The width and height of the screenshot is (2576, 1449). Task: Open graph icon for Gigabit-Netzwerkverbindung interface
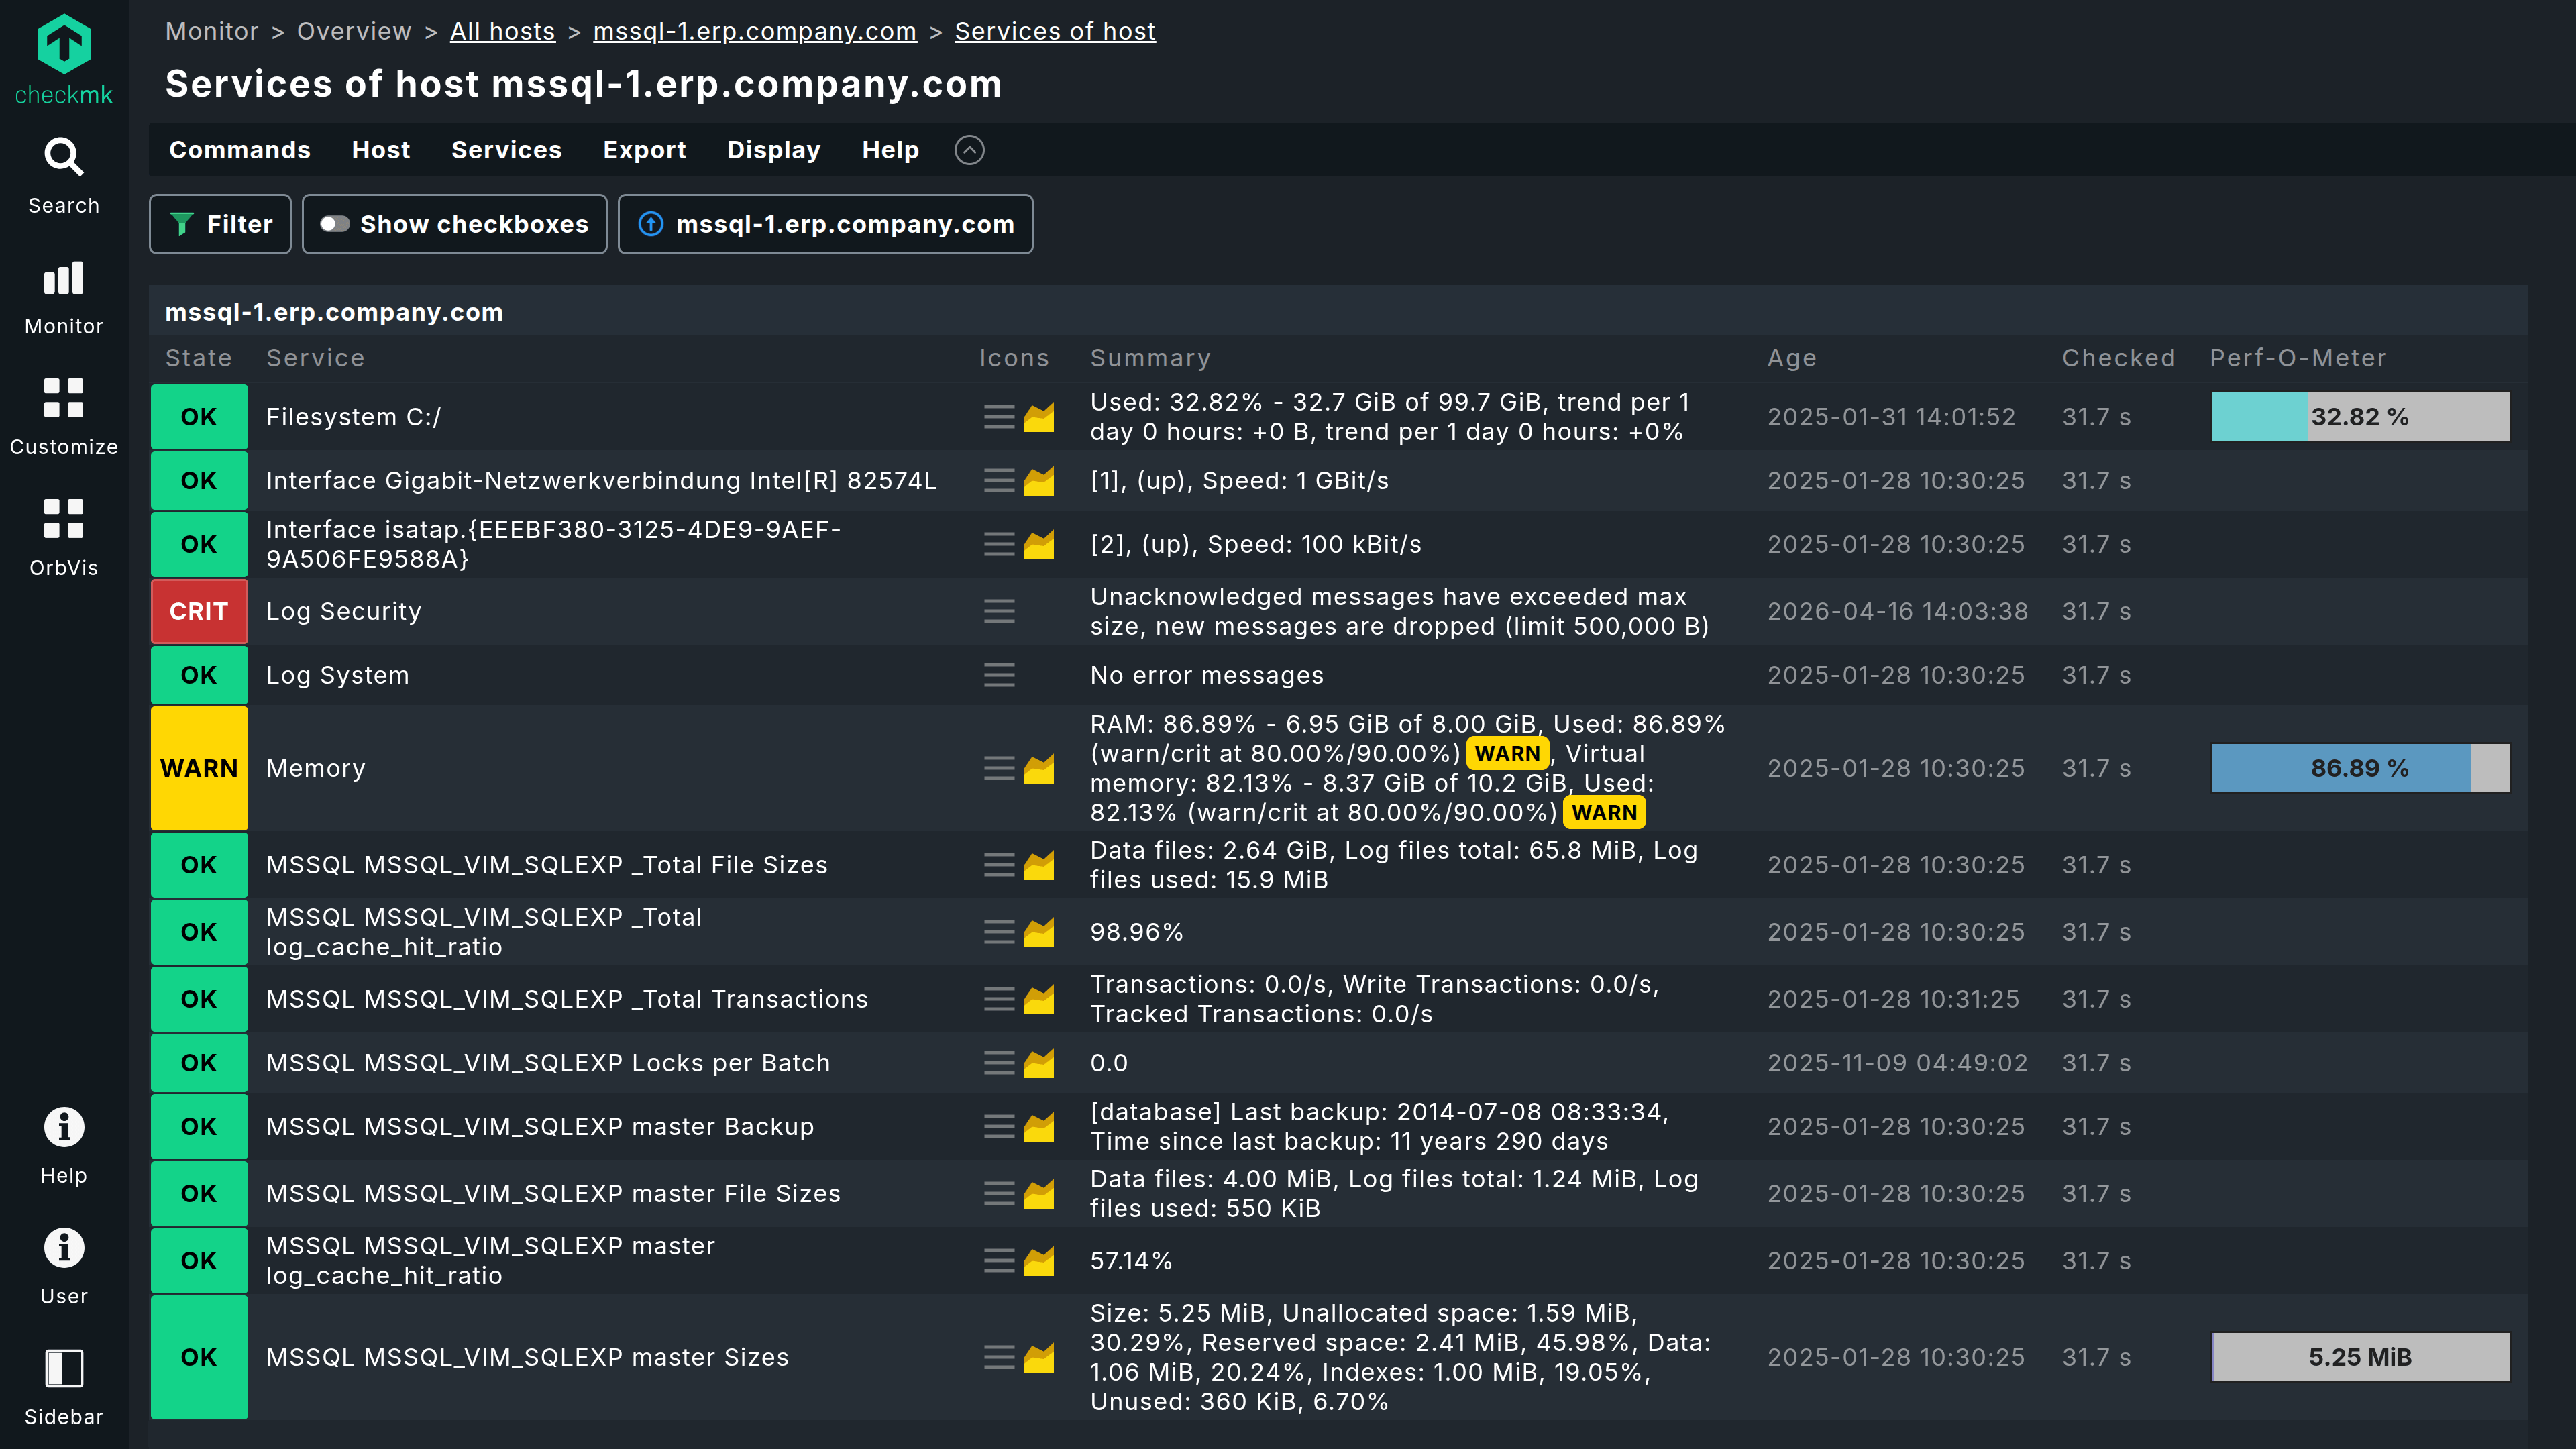(1039, 481)
